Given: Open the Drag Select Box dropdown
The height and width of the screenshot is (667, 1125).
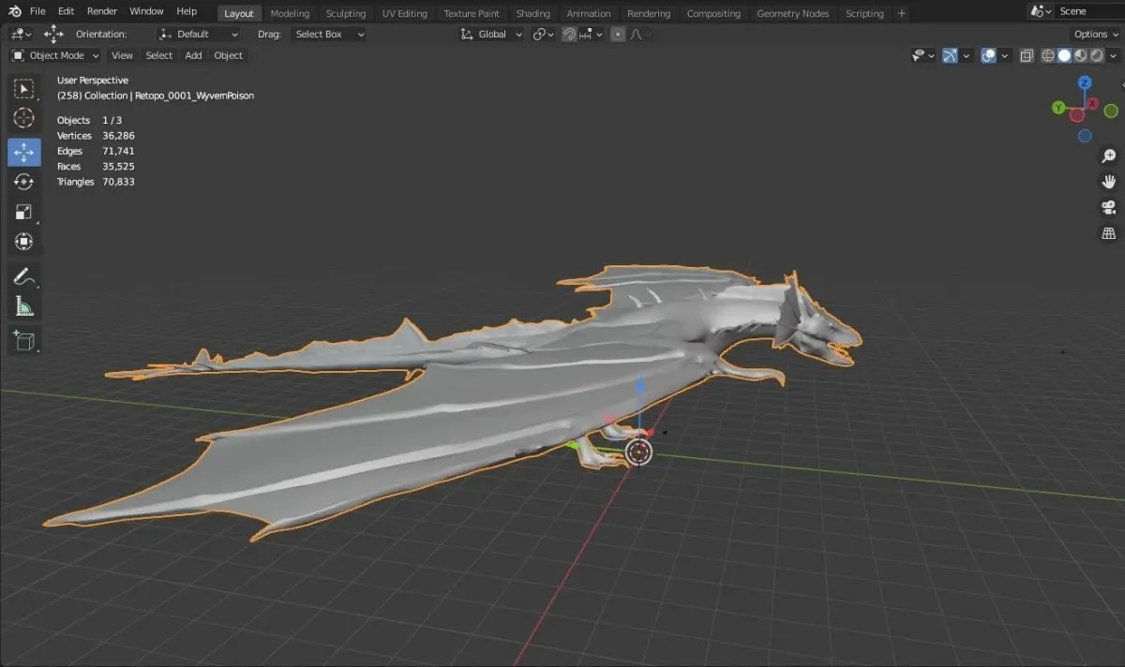Looking at the screenshot, I should [x=327, y=34].
